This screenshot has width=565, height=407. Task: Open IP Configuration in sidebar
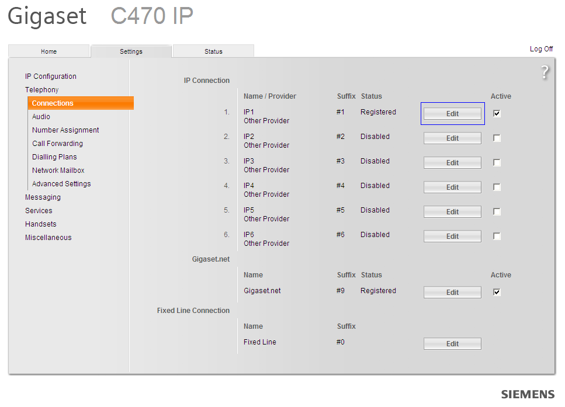51,76
